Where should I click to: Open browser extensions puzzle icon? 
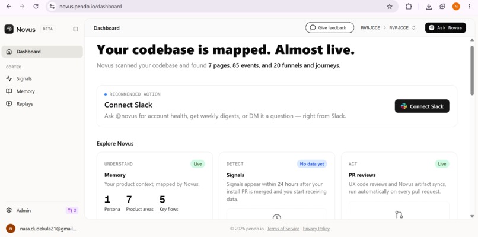click(409, 7)
